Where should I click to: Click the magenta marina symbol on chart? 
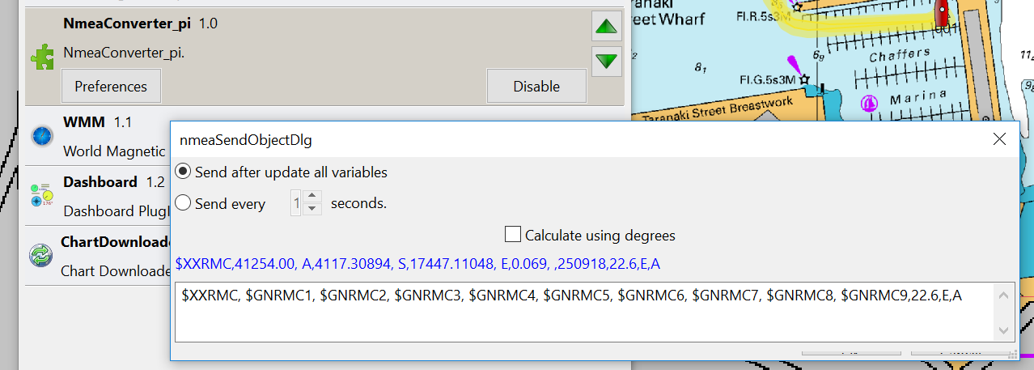(870, 103)
